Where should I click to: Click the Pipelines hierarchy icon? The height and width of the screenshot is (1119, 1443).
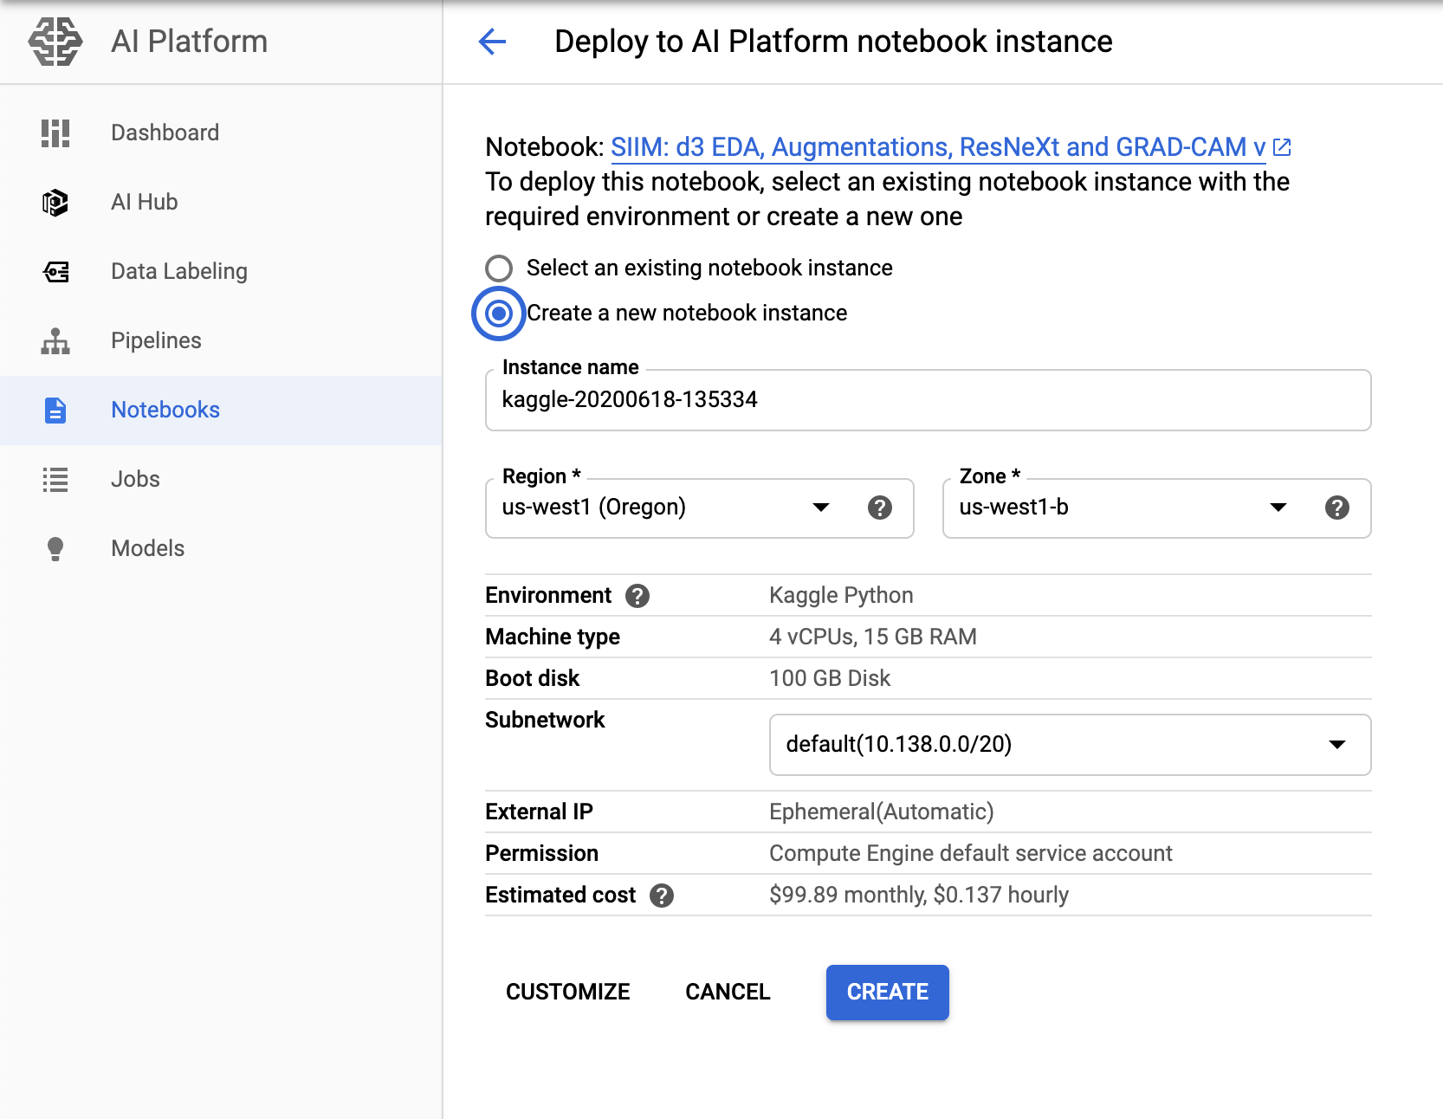click(x=55, y=341)
